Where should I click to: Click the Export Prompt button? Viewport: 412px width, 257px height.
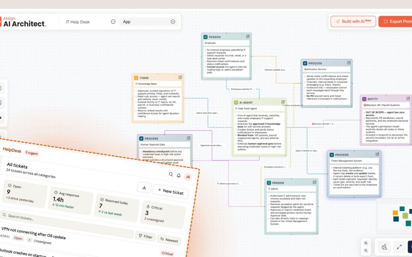[395, 21]
